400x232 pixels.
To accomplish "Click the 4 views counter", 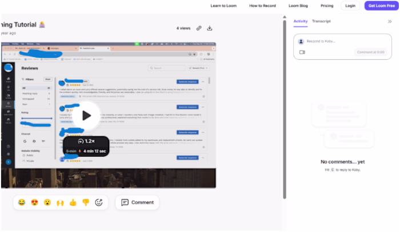I will 183,29.
